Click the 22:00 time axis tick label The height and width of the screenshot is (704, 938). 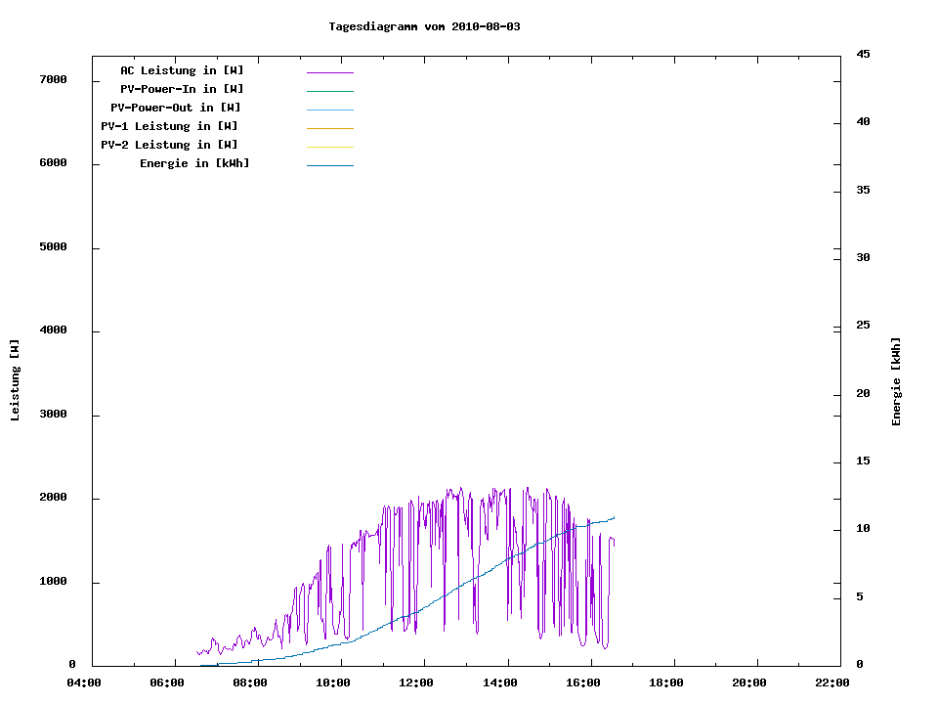coord(832,682)
